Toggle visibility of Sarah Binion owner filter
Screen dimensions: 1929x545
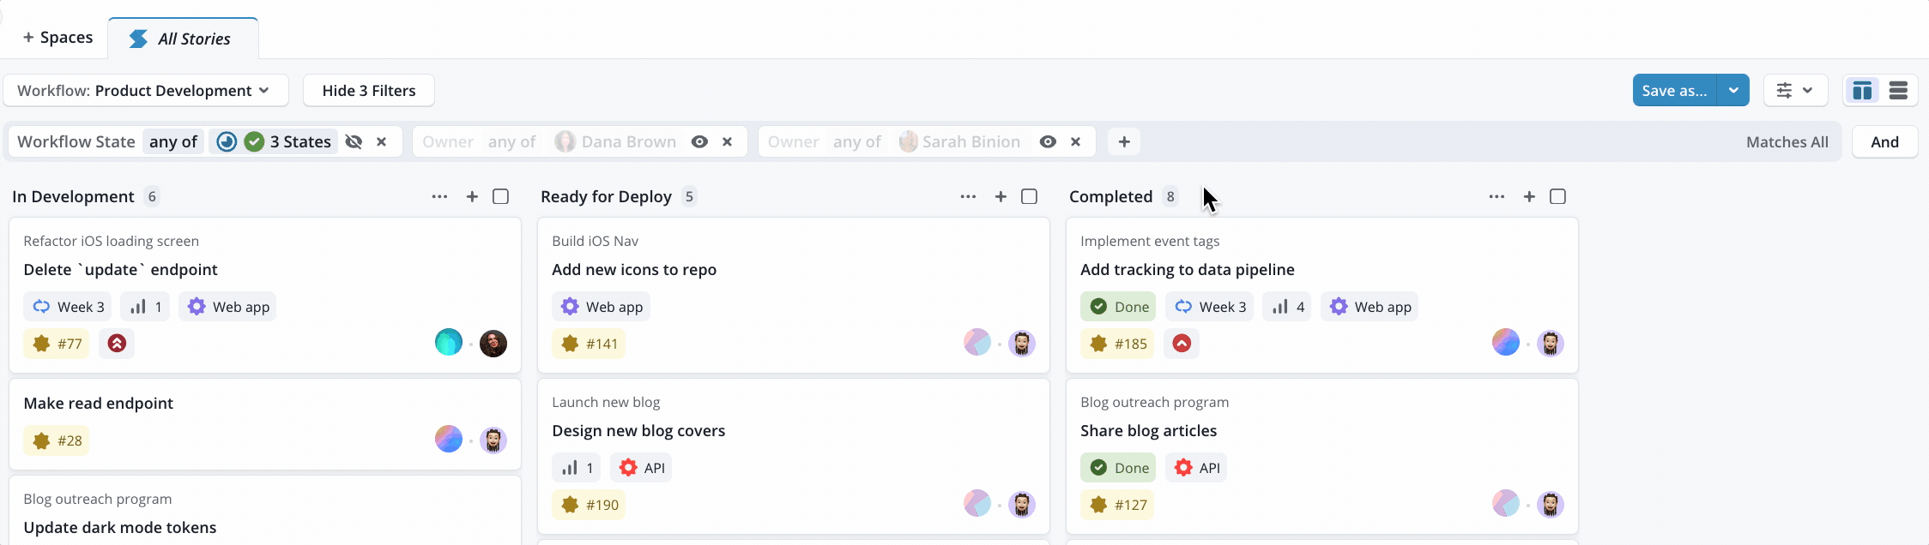pyautogui.click(x=1048, y=142)
